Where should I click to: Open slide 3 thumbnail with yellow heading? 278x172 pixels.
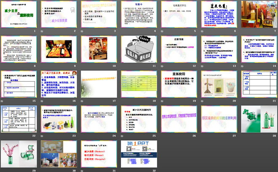99,14
